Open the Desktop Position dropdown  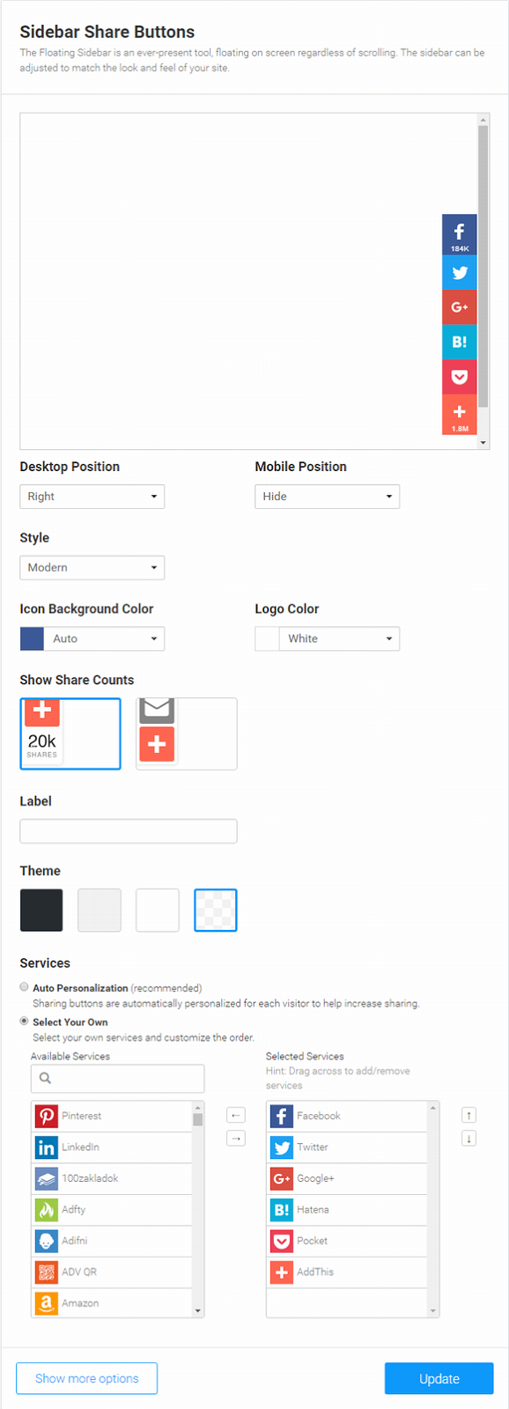tap(92, 497)
